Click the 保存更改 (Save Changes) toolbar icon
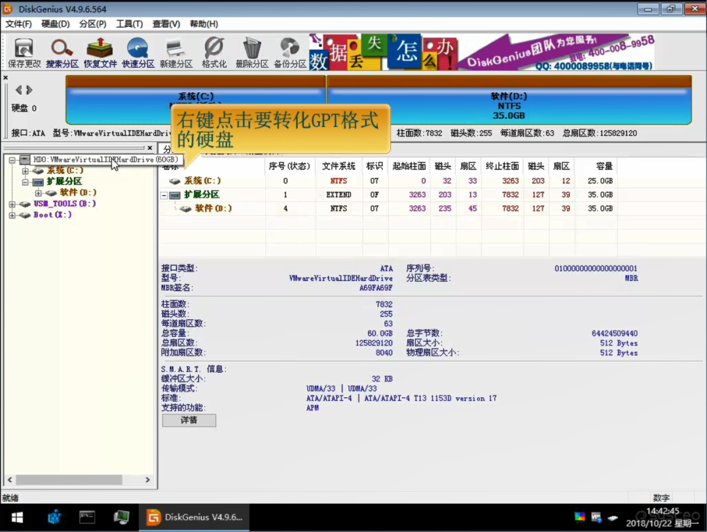This screenshot has height=532, width=707. [24, 52]
